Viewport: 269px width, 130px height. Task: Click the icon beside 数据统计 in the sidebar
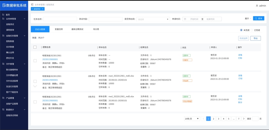click(3, 110)
